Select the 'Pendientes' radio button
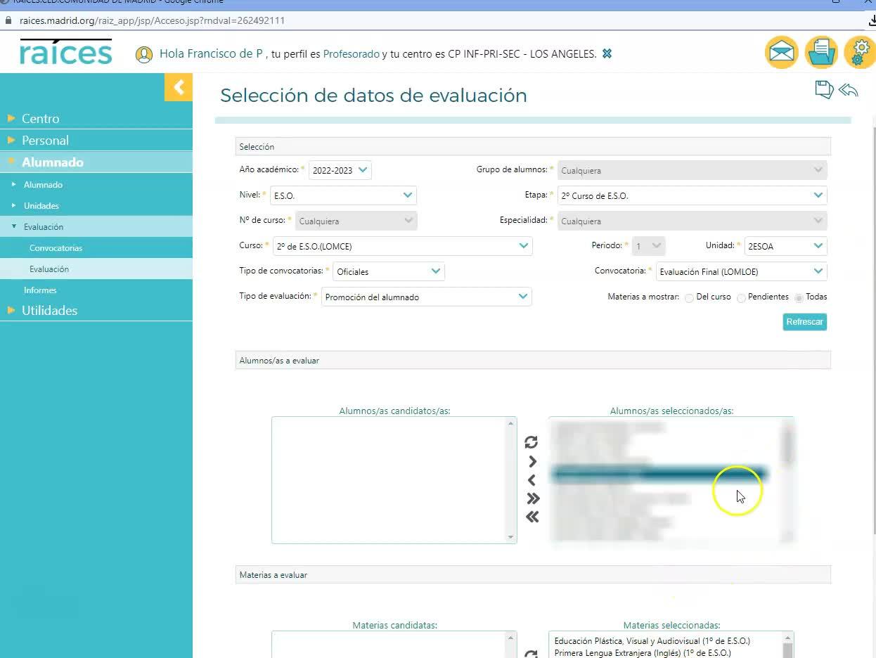 click(741, 298)
